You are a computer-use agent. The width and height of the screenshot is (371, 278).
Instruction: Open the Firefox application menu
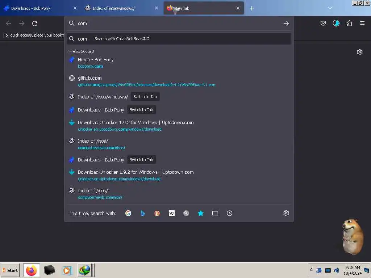click(362, 23)
